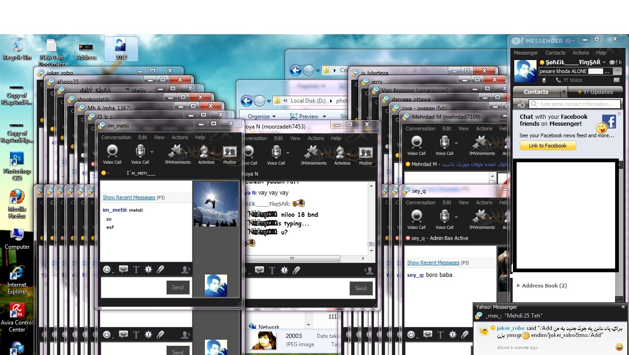Image resolution: width=629 pixels, height=355 pixels.
Task: Click Show Recent Messages link in sey_q chat
Action: point(433,263)
